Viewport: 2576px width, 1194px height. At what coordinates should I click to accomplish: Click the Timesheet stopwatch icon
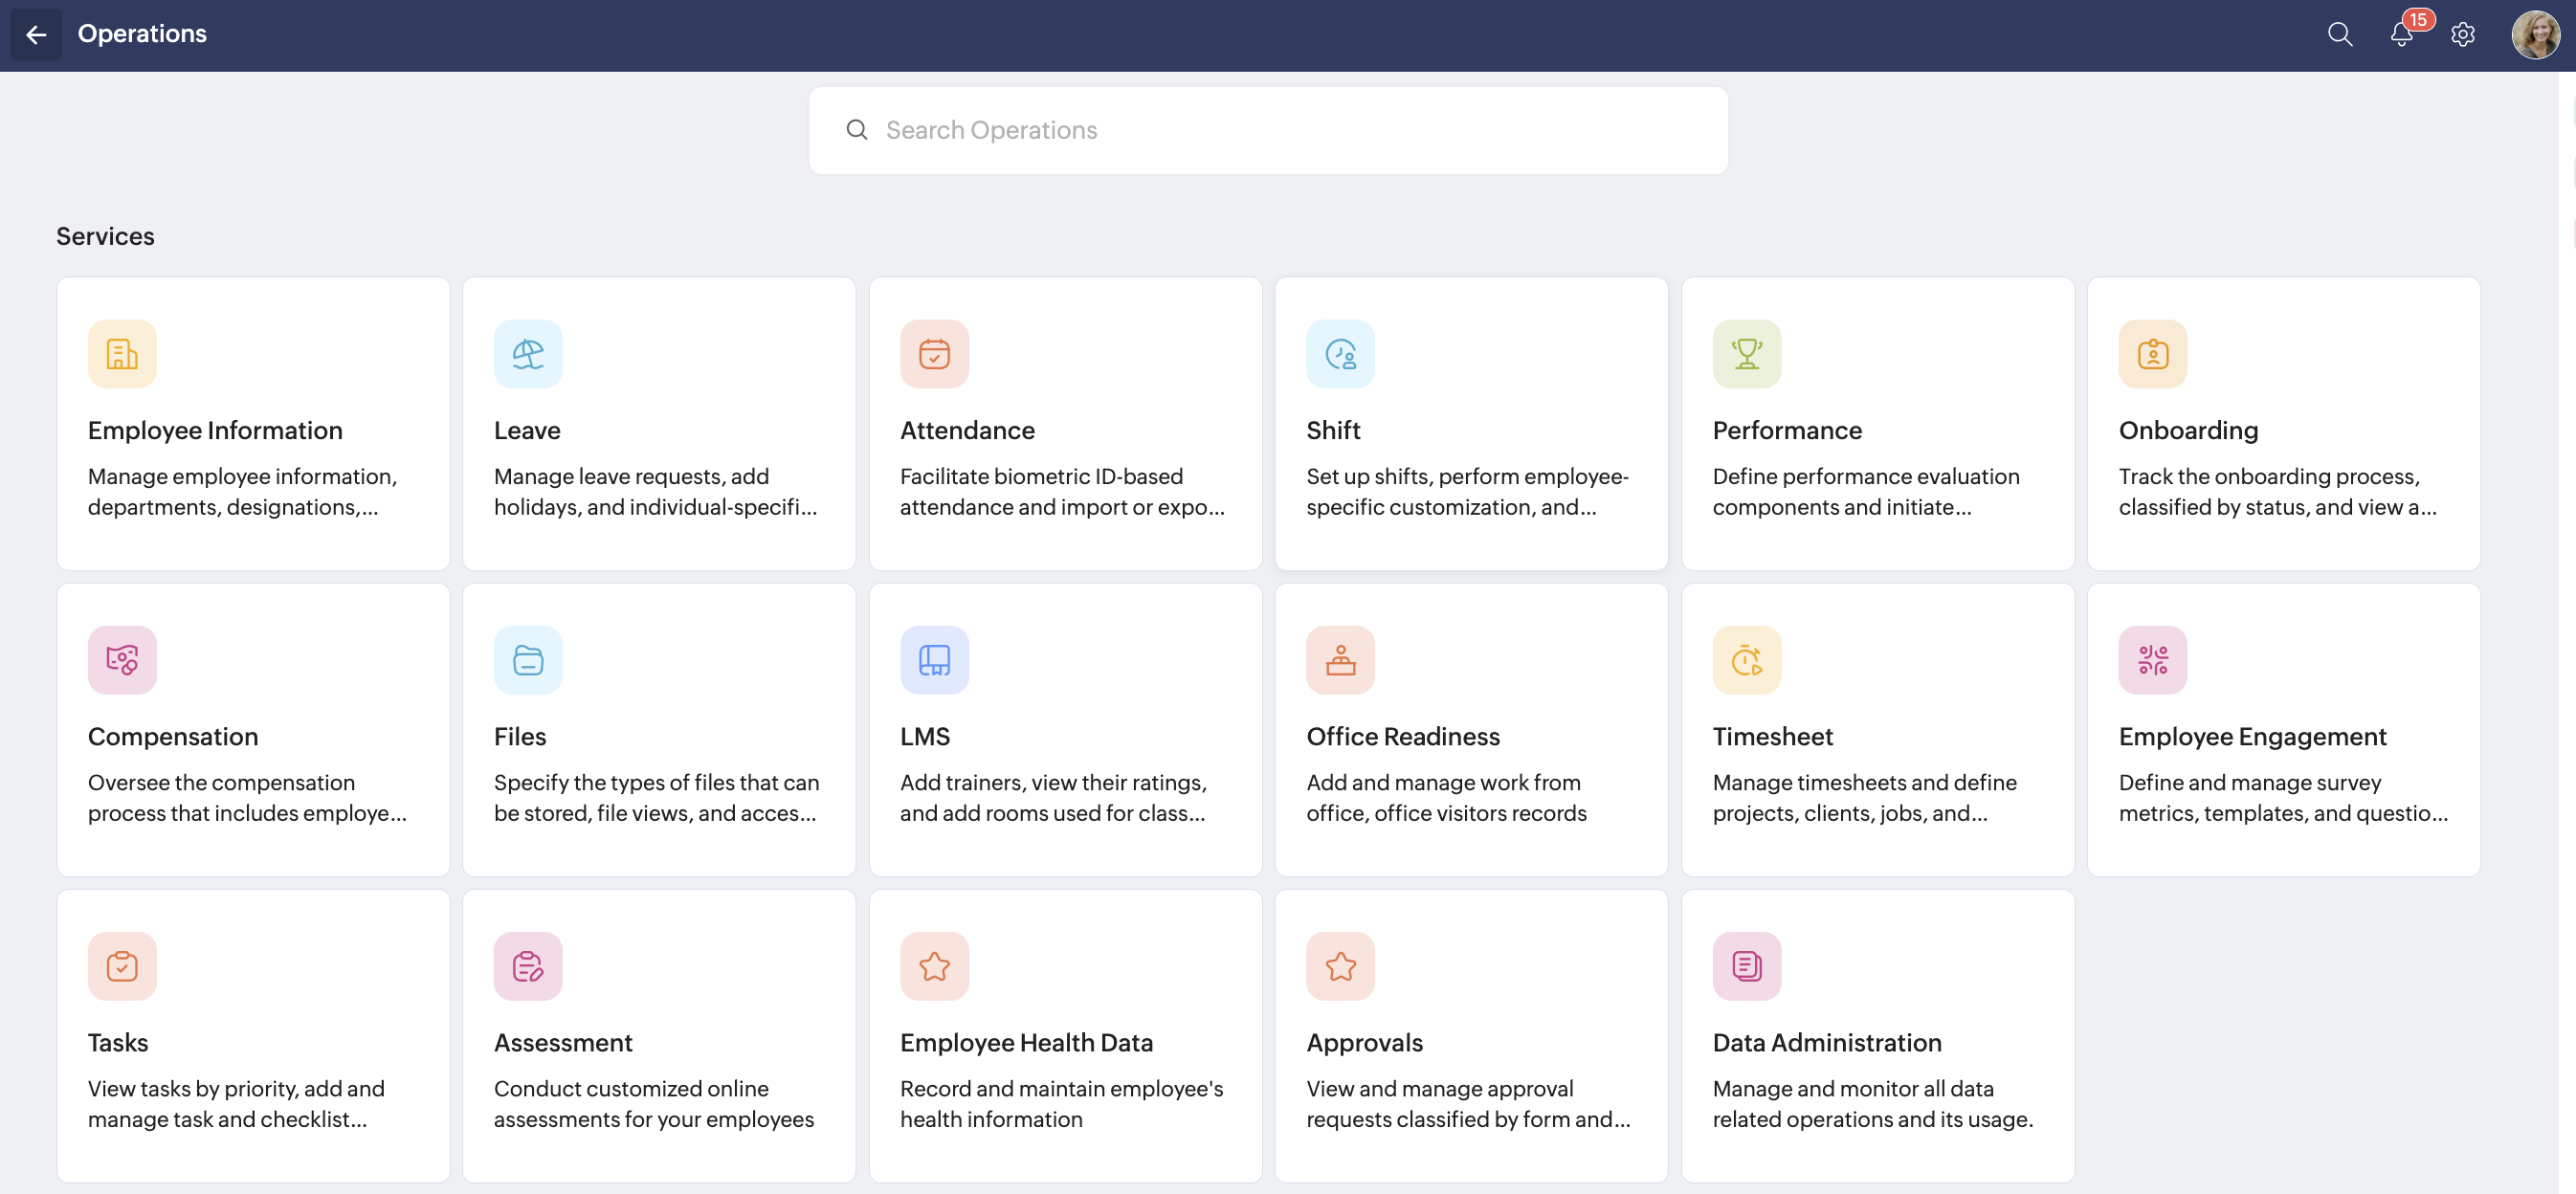(1746, 660)
